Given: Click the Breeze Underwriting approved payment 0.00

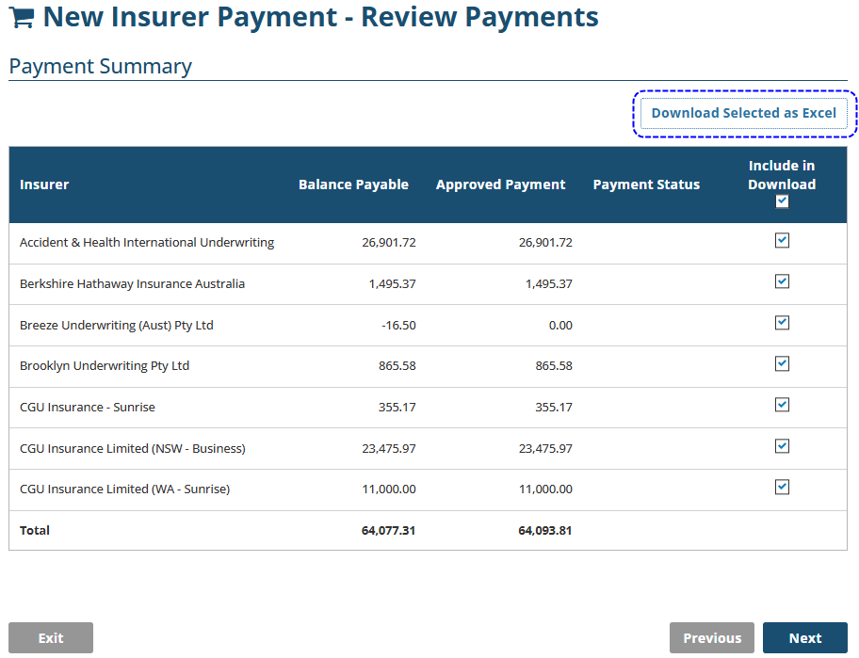Looking at the screenshot, I should [560, 325].
